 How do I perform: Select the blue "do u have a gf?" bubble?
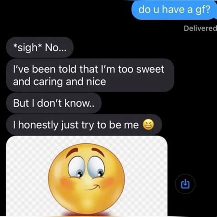(174, 10)
